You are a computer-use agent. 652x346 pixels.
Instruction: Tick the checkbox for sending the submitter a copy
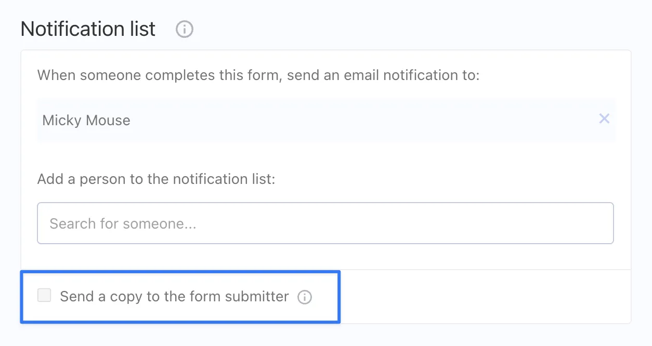pyautogui.click(x=44, y=296)
